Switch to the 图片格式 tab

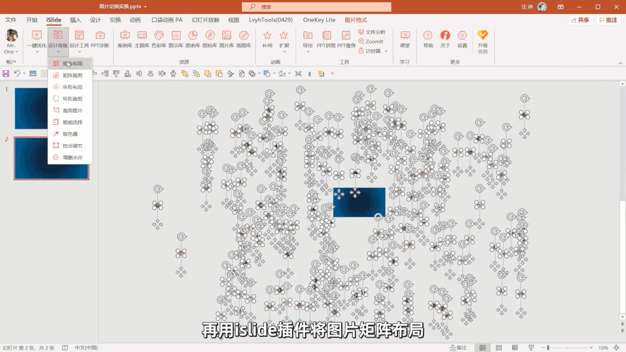pos(356,20)
